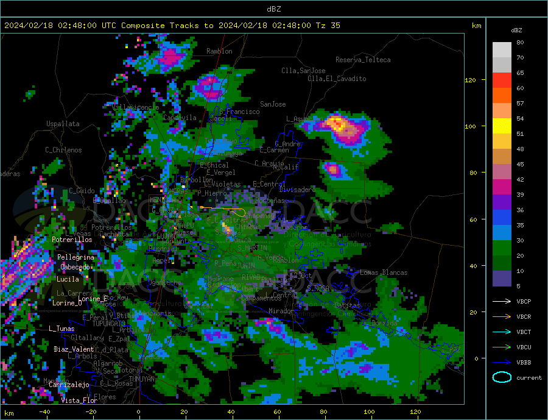Click the 'Diaz_Valent' map label
The image size is (548, 420).
[x=74, y=349]
